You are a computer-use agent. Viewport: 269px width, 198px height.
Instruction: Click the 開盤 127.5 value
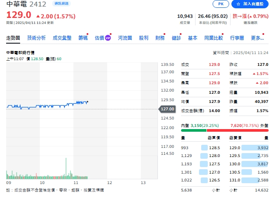tap(214, 74)
